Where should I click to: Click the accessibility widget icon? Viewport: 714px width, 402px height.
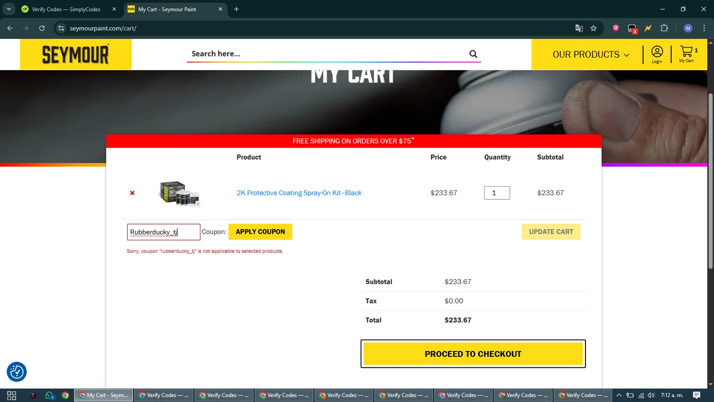tap(17, 372)
